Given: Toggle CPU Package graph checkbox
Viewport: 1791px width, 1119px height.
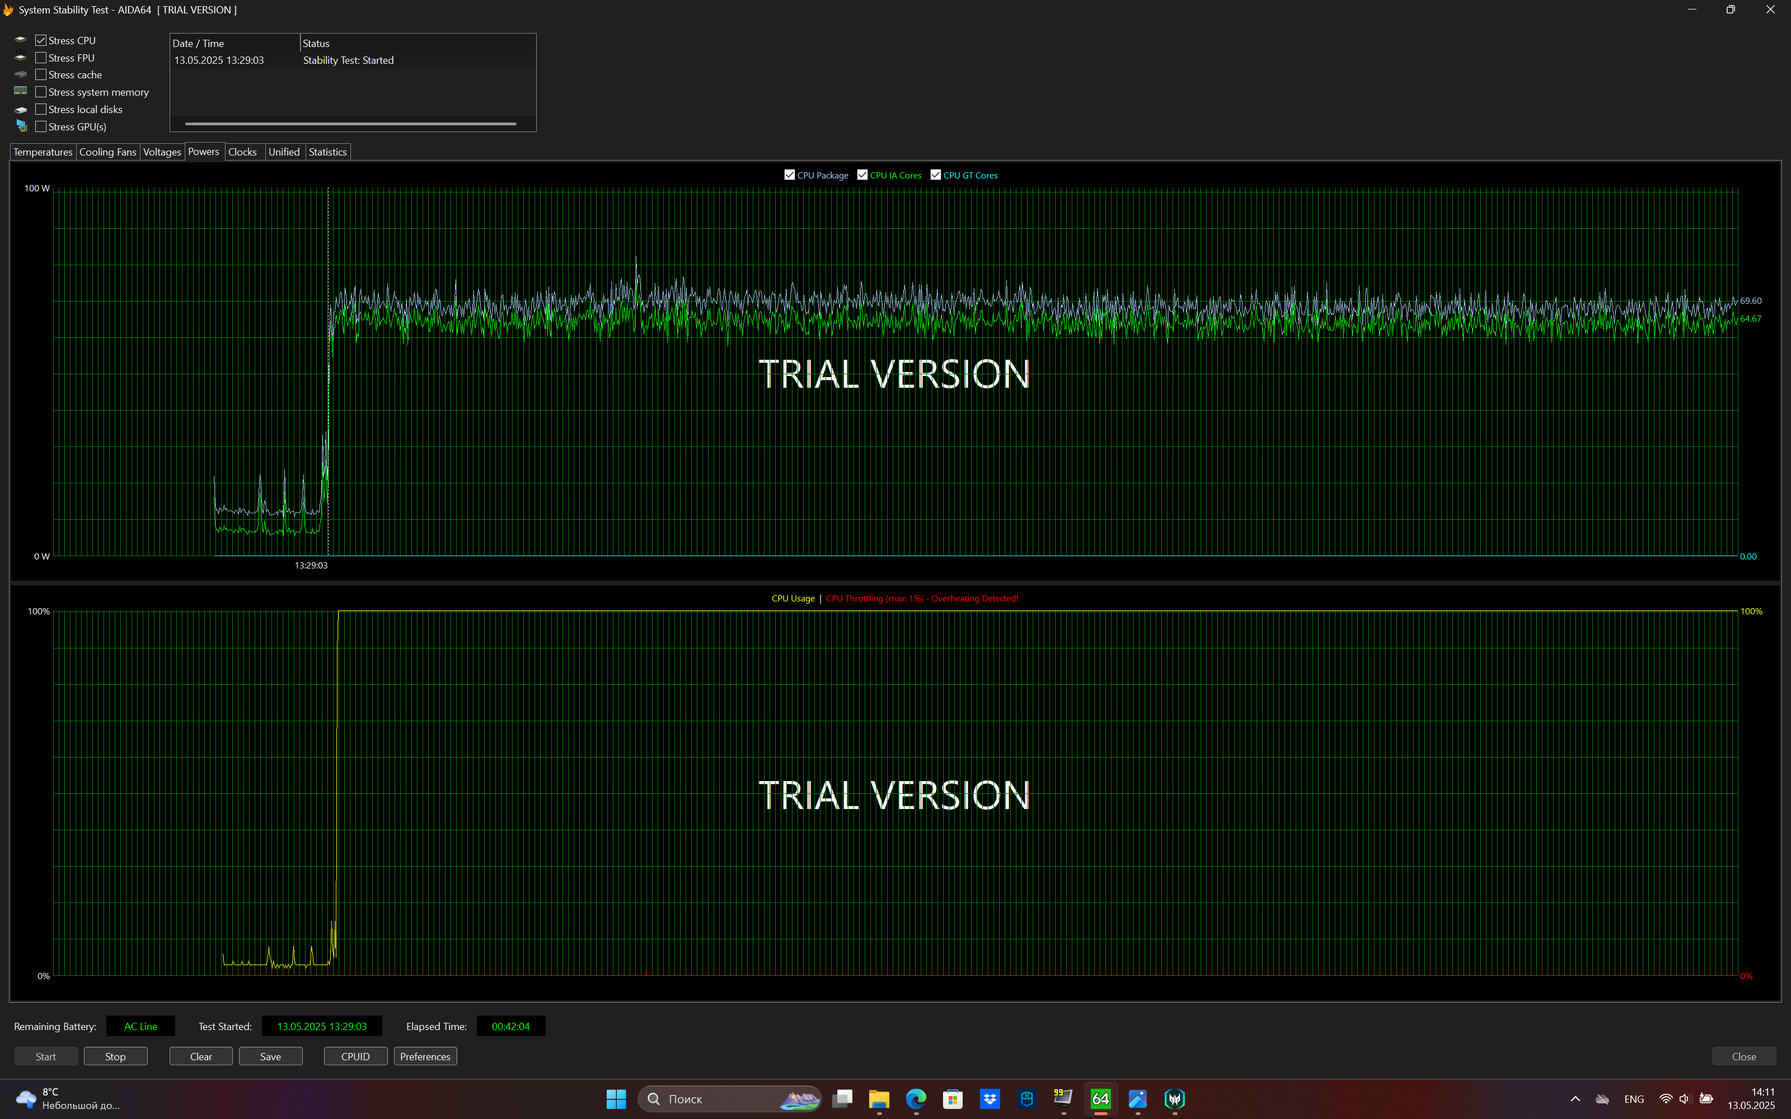Looking at the screenshot, I should (790, 175).
